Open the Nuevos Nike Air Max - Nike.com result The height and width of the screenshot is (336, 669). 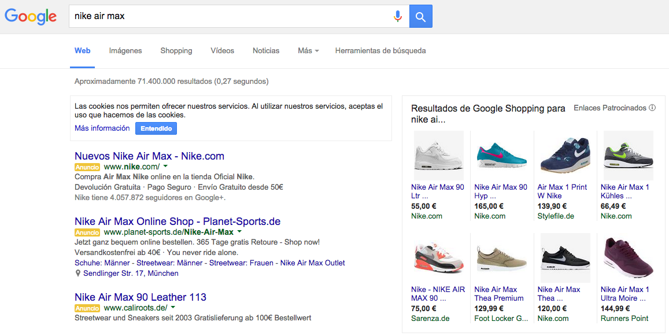[149, 156]
